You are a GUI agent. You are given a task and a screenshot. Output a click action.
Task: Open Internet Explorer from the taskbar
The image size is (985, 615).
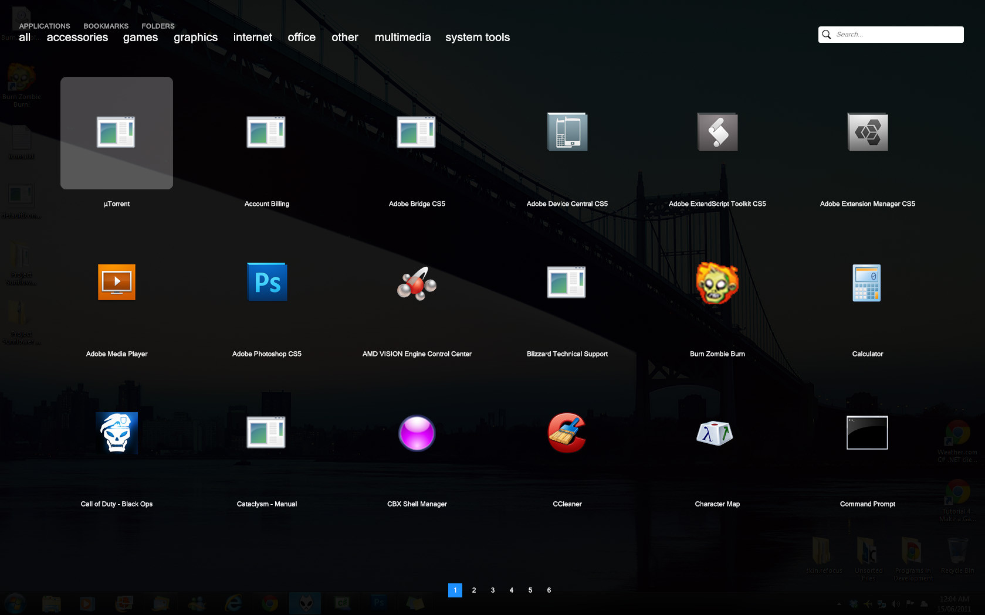pos(233,603)
